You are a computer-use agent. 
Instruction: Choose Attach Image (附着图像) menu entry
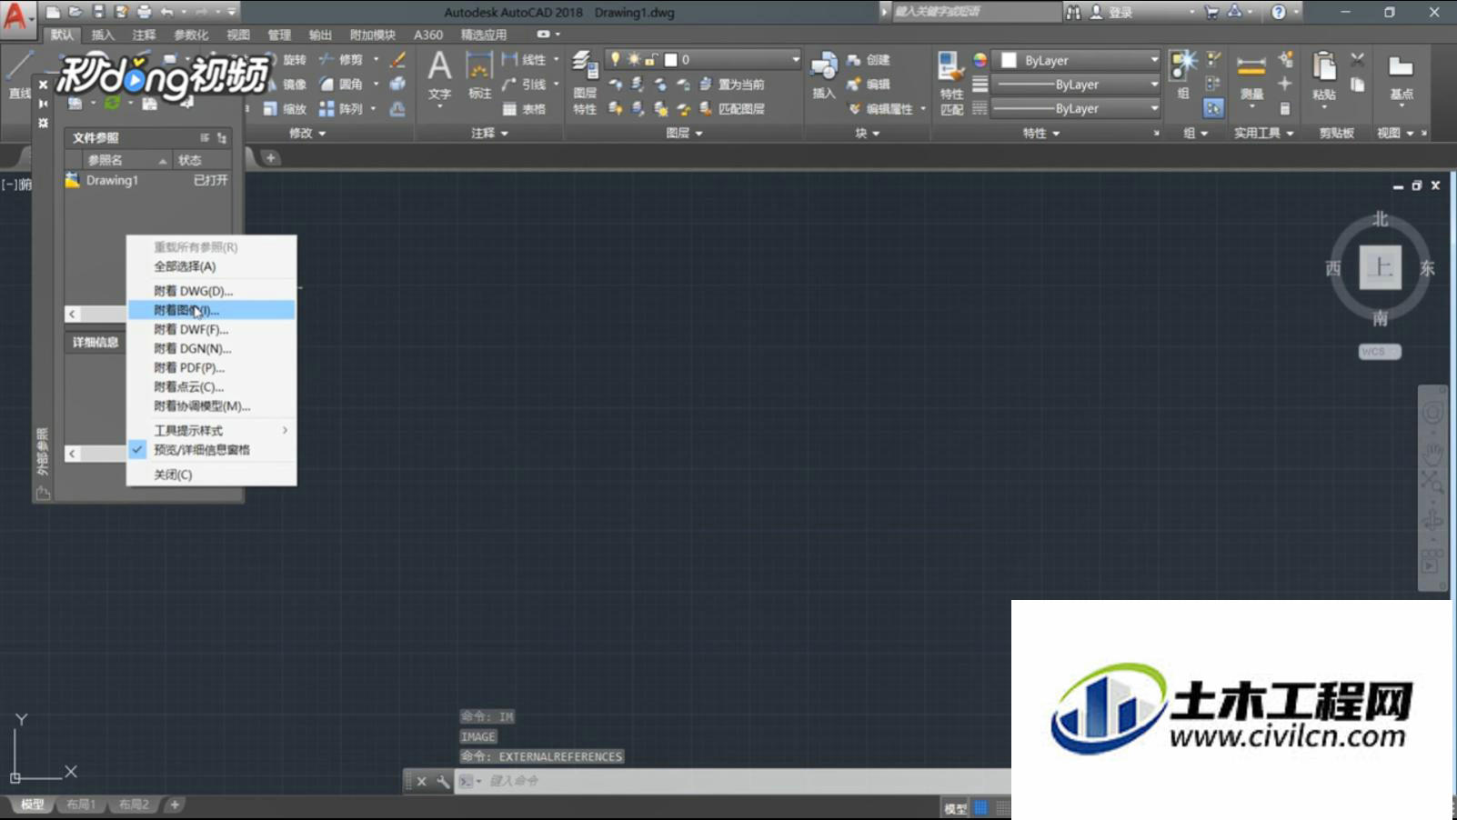click(x=211, y=310)
